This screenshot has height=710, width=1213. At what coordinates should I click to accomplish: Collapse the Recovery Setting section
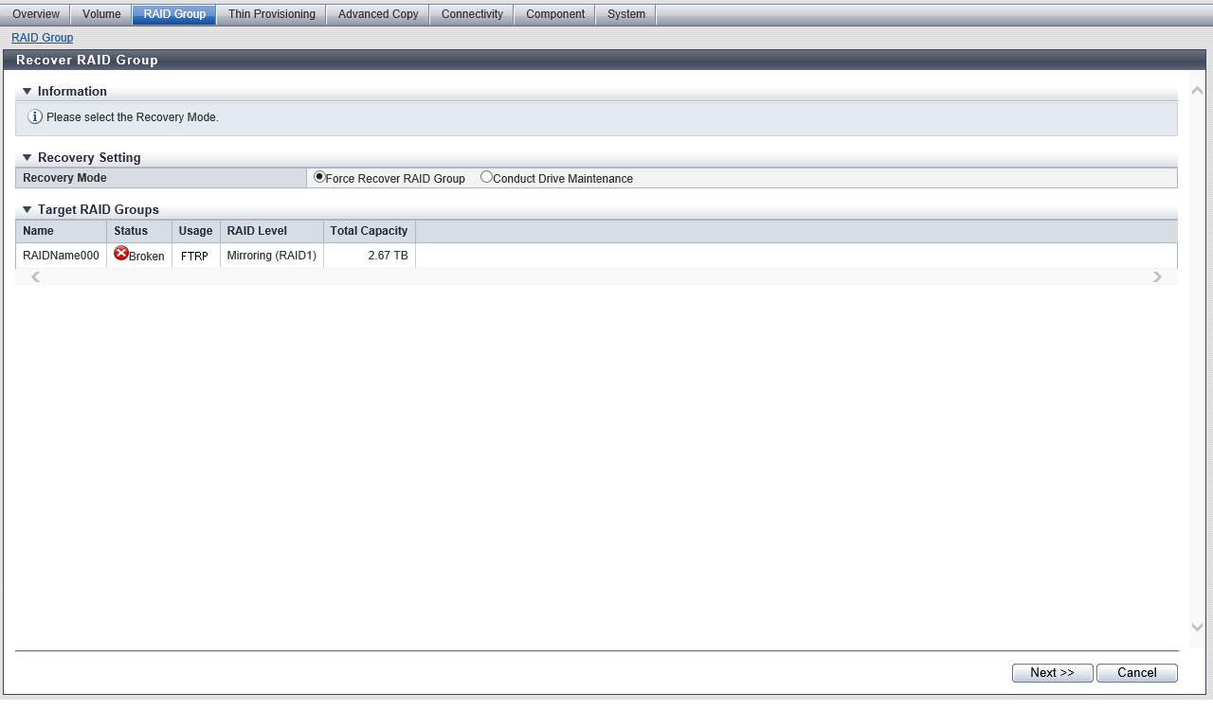point(27,158)
